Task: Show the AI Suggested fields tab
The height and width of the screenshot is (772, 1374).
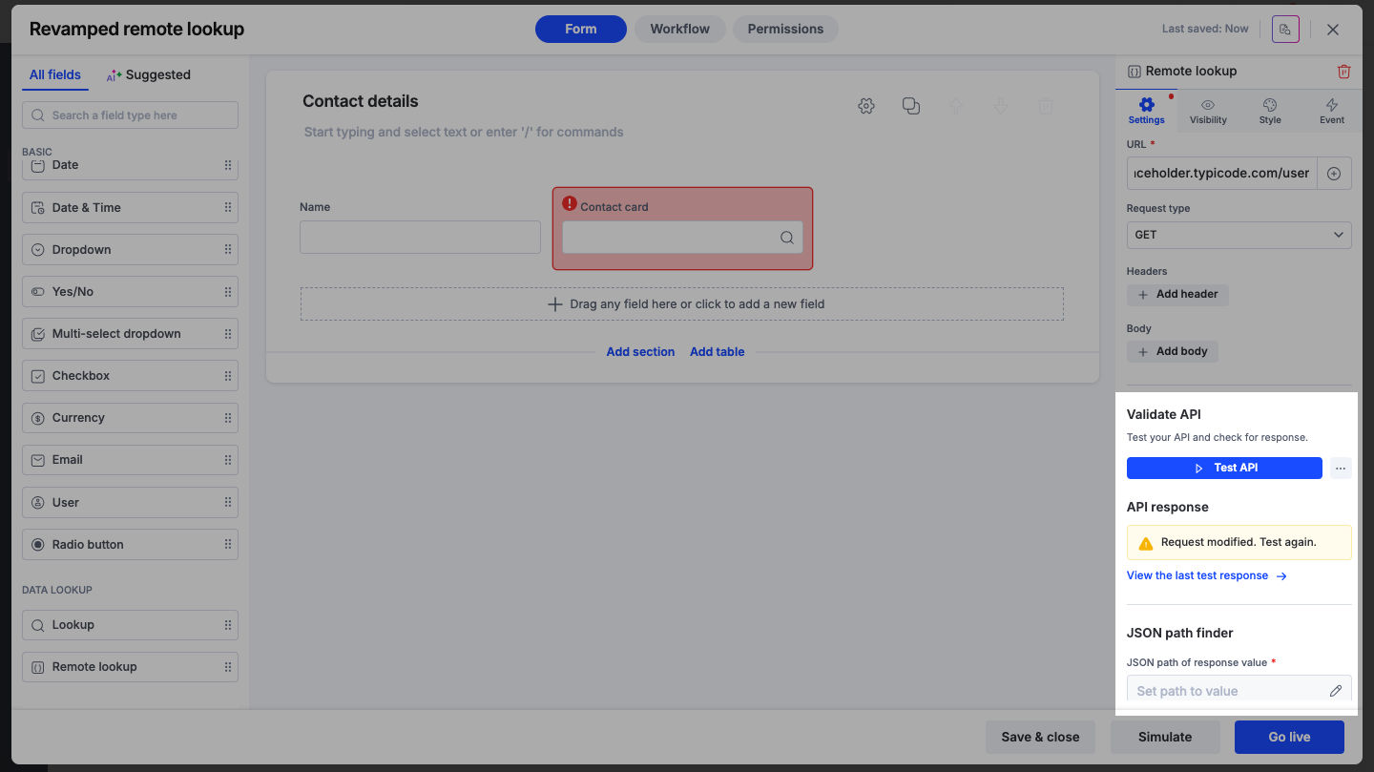Action: click(148, 75)
